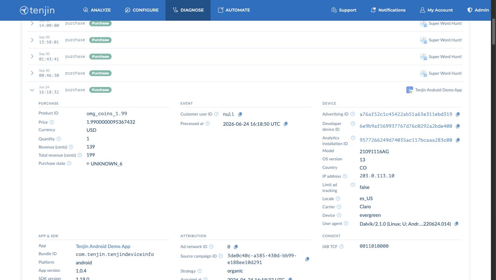The image size is (496, 280).
Task: Copy the Customer user ID value
Action: [240, 114]
